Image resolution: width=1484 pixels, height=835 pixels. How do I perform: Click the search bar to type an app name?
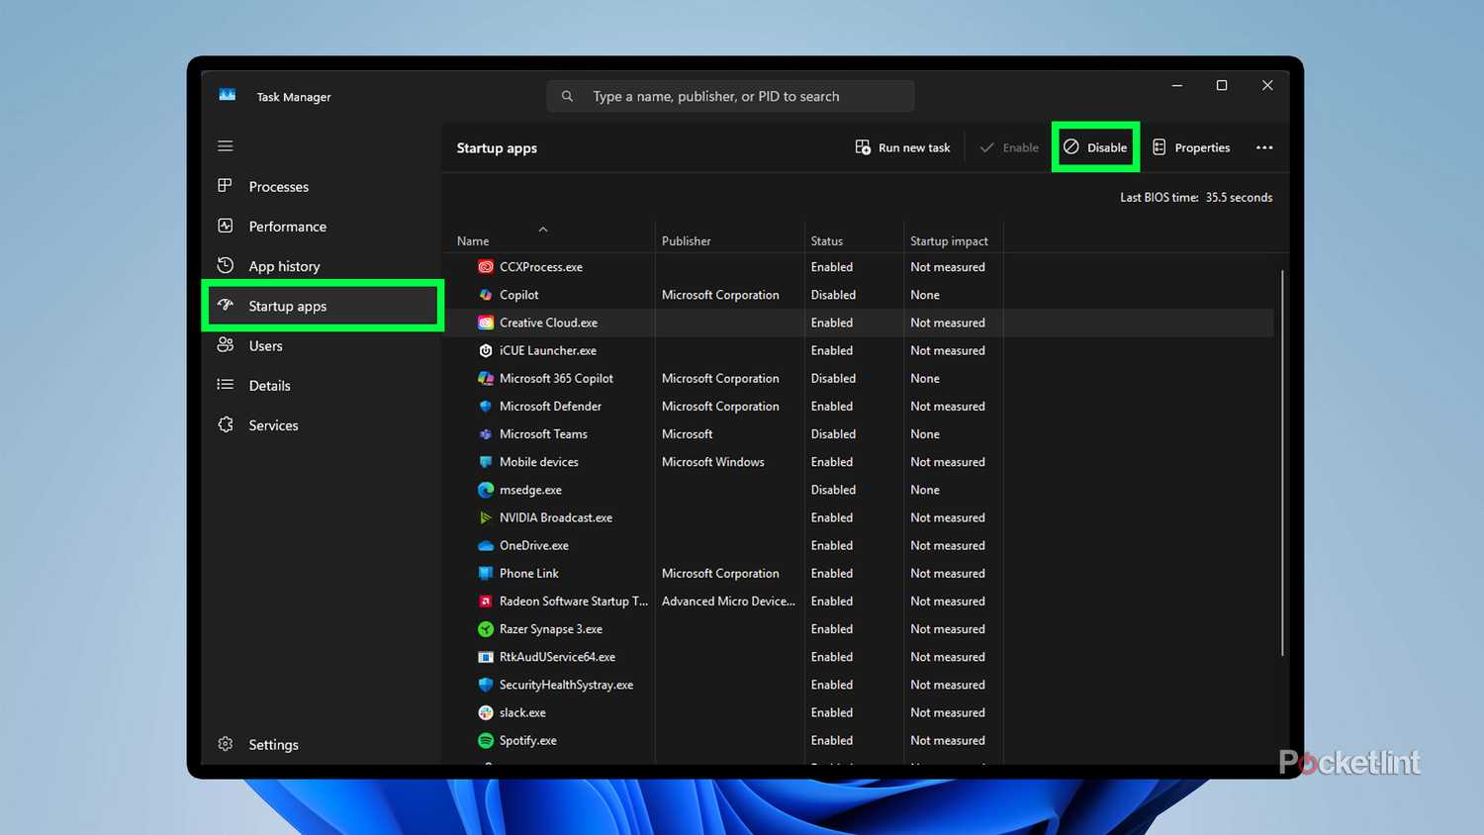pos(729,96)
